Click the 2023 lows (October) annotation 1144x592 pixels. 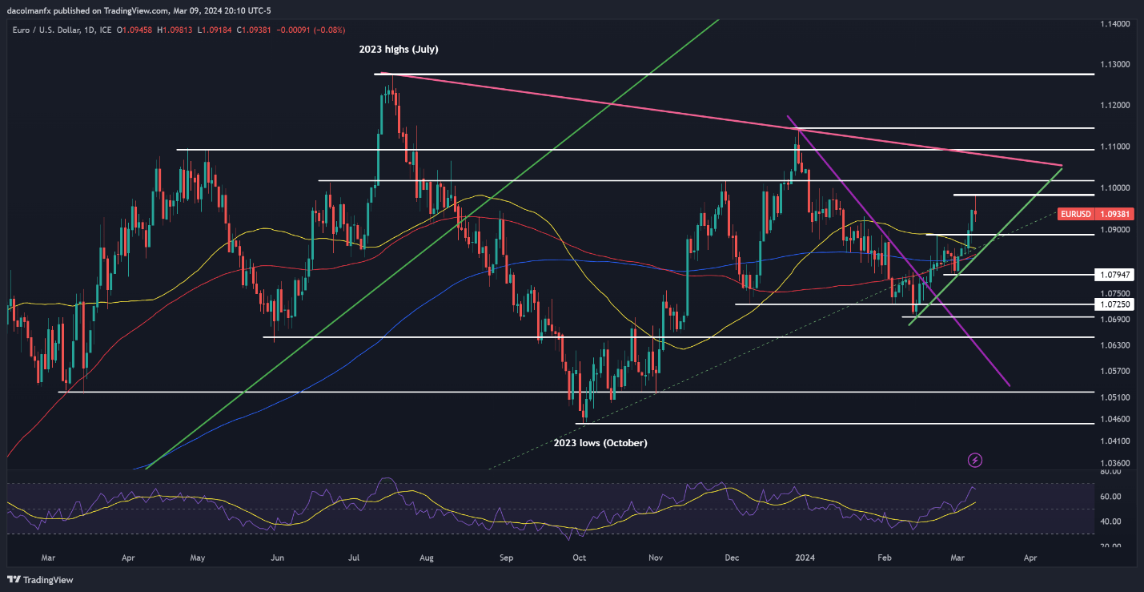coord(600,443)
